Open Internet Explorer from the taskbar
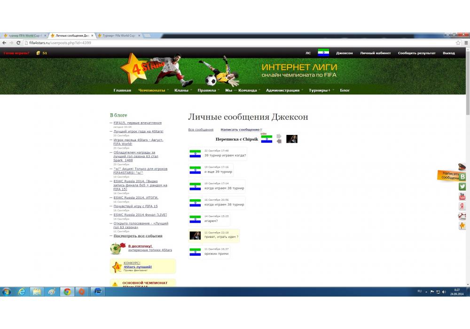Screen dimensions: 470x329 click(x=22, y=291)
